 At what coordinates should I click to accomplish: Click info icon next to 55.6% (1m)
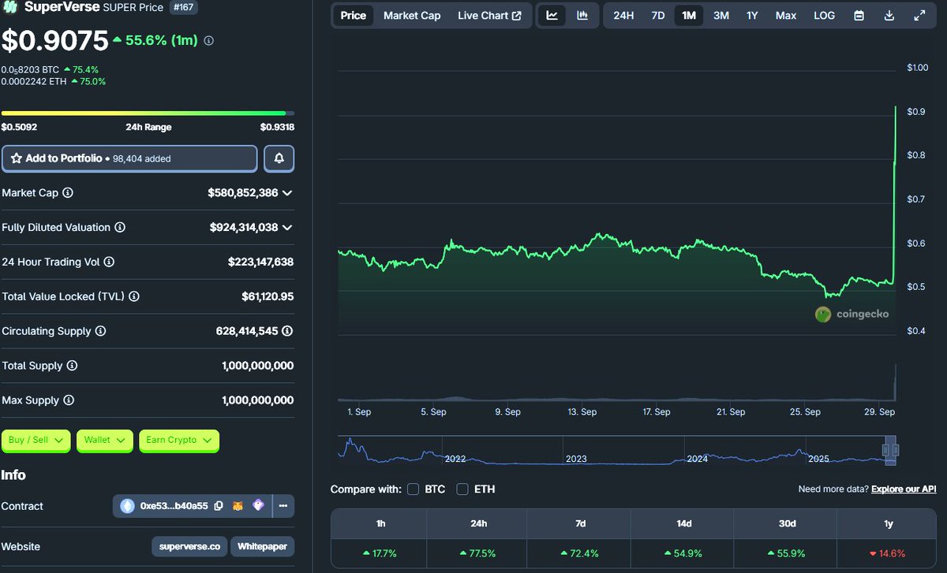208,40
